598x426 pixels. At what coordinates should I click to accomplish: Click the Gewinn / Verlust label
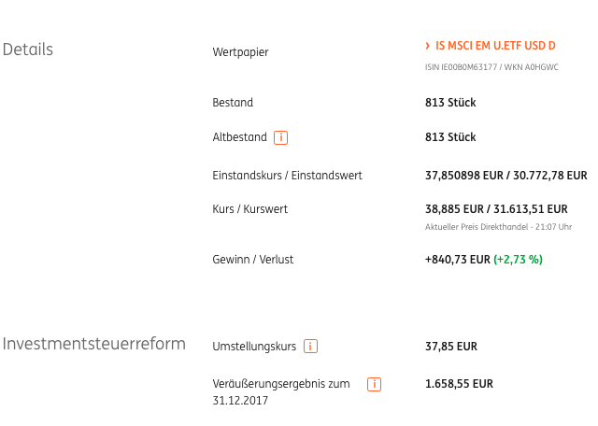pyautogui.click(x=252, y=260)
